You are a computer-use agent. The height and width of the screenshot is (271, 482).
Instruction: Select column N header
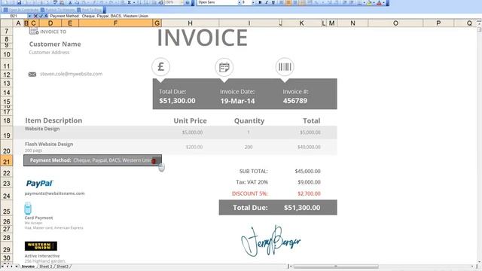pyautogui.click(x=352, y=23)
